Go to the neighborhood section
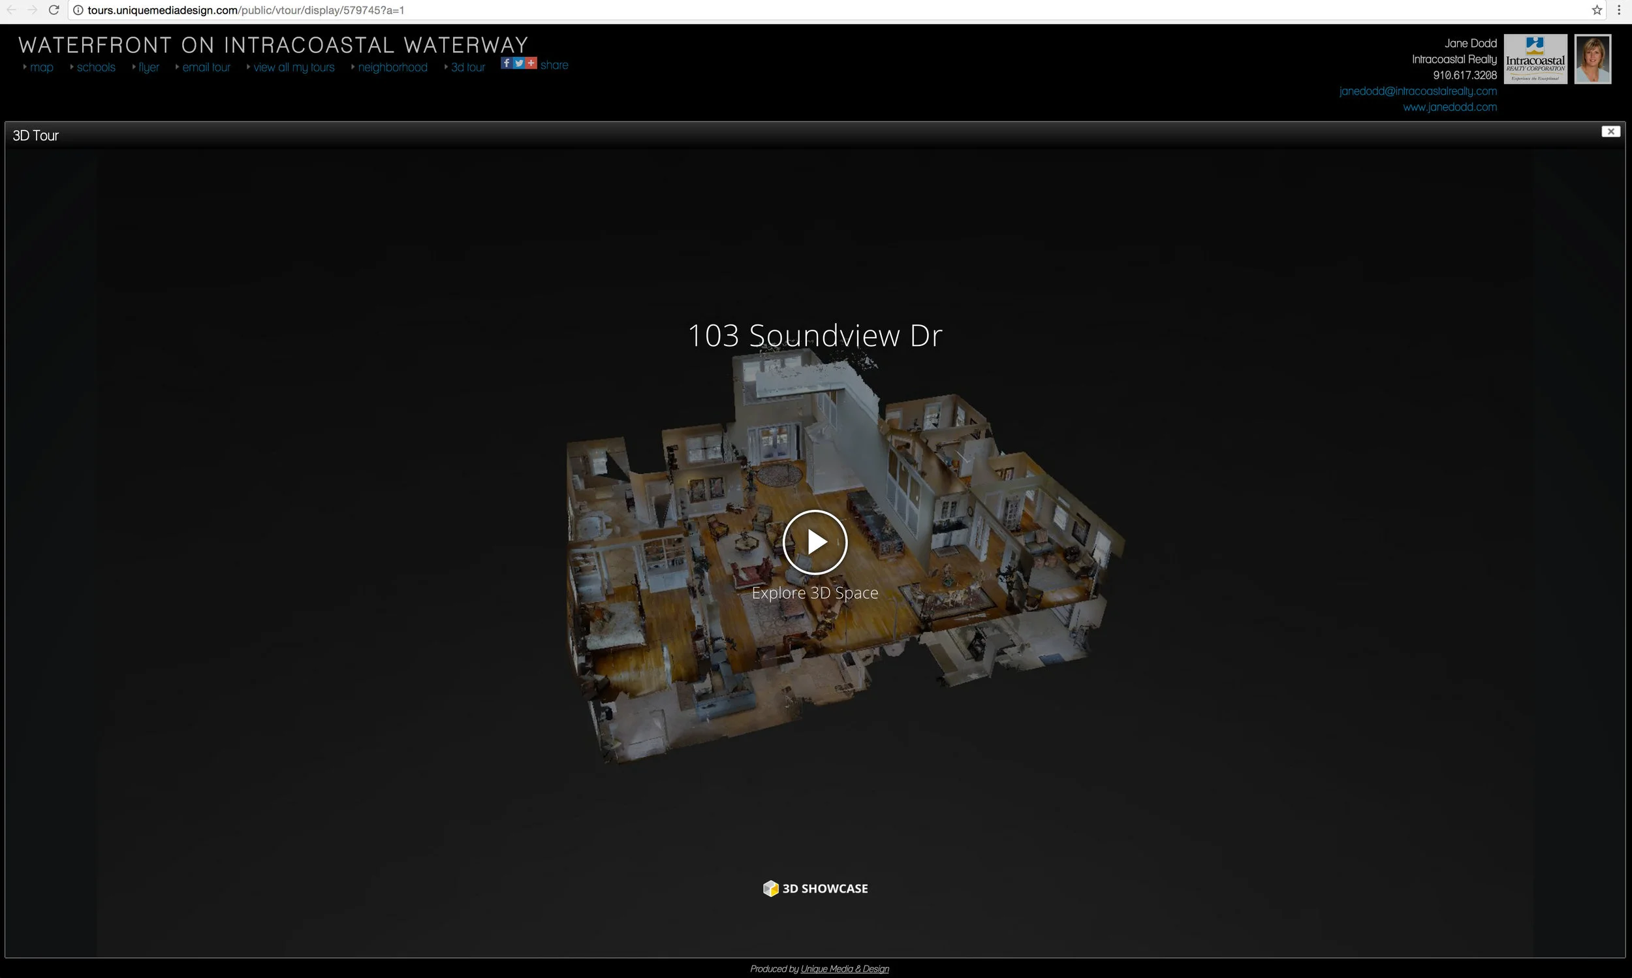This screenshot has height=978, width=1632. (393, 67)
